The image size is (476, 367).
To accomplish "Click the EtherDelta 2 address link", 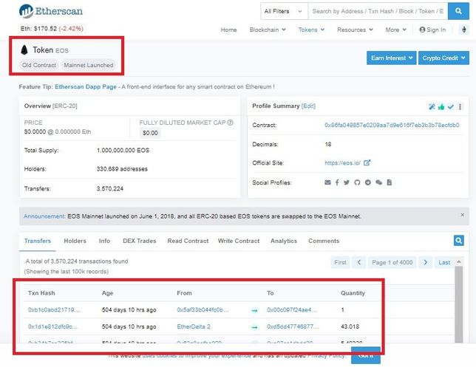I will (x=194, y=326).
